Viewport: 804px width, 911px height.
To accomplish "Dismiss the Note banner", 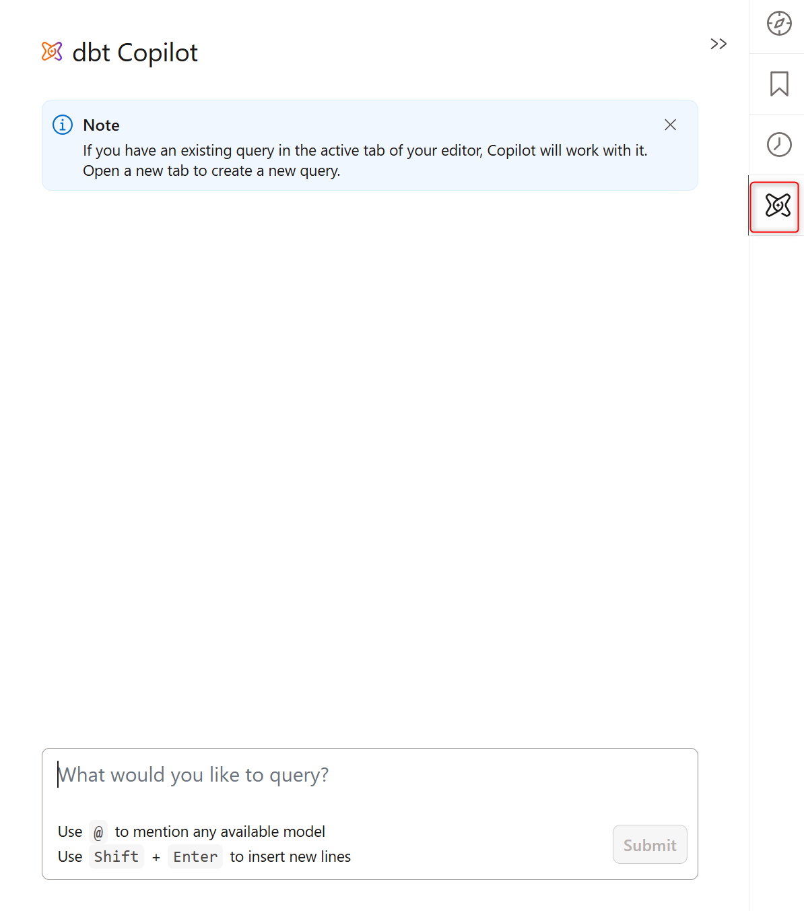I will tap(670, 125).
